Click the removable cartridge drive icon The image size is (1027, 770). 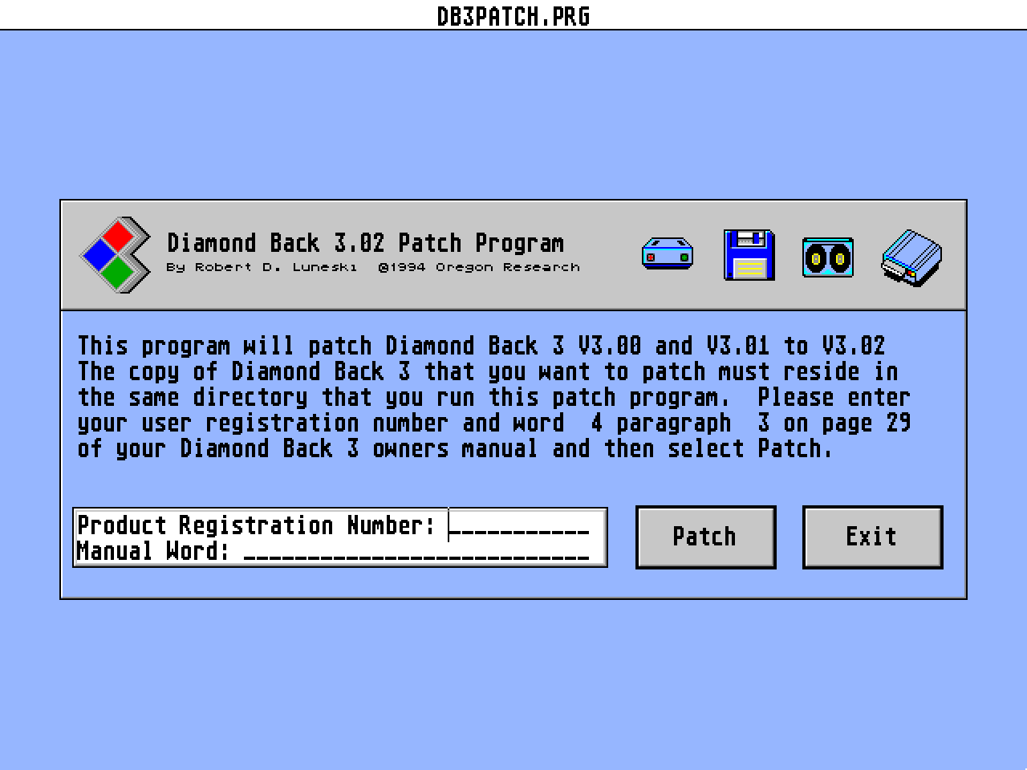tap(911, 257)
